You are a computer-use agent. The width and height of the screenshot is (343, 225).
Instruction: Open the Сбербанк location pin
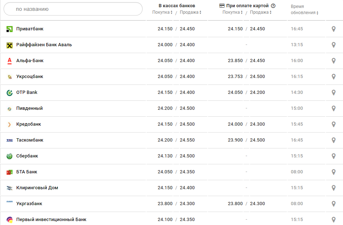(334, 156)
